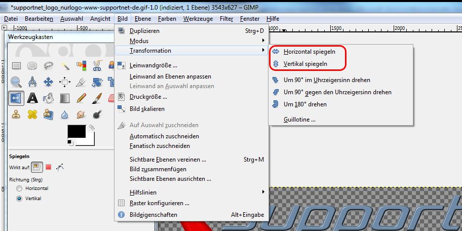Select the Dodge/Burn tool
This screenshot has height=231, width=462.
(97, 114)
